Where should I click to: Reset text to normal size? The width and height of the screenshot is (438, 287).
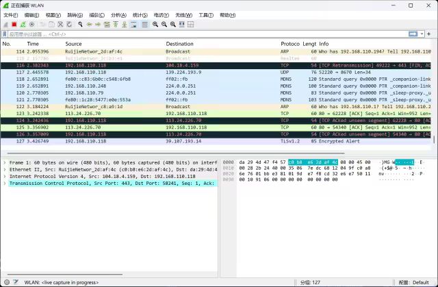173,25
